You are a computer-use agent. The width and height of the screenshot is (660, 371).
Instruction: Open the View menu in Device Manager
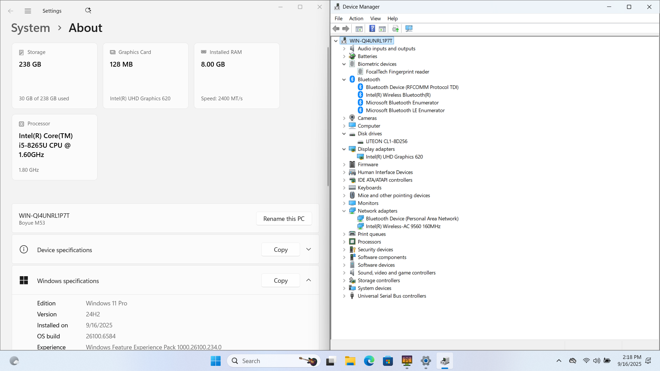[375, 19]
